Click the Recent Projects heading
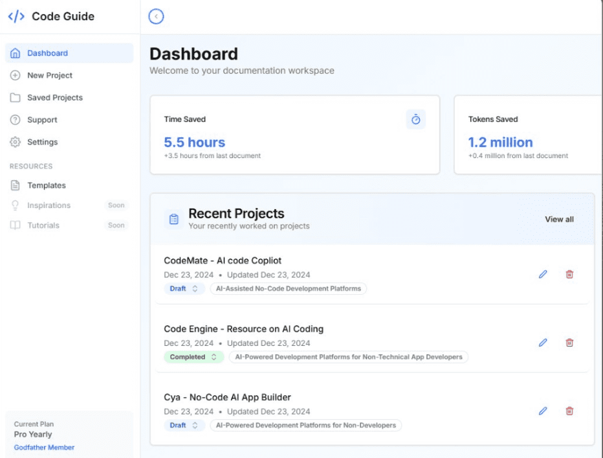 coord(236,213)
